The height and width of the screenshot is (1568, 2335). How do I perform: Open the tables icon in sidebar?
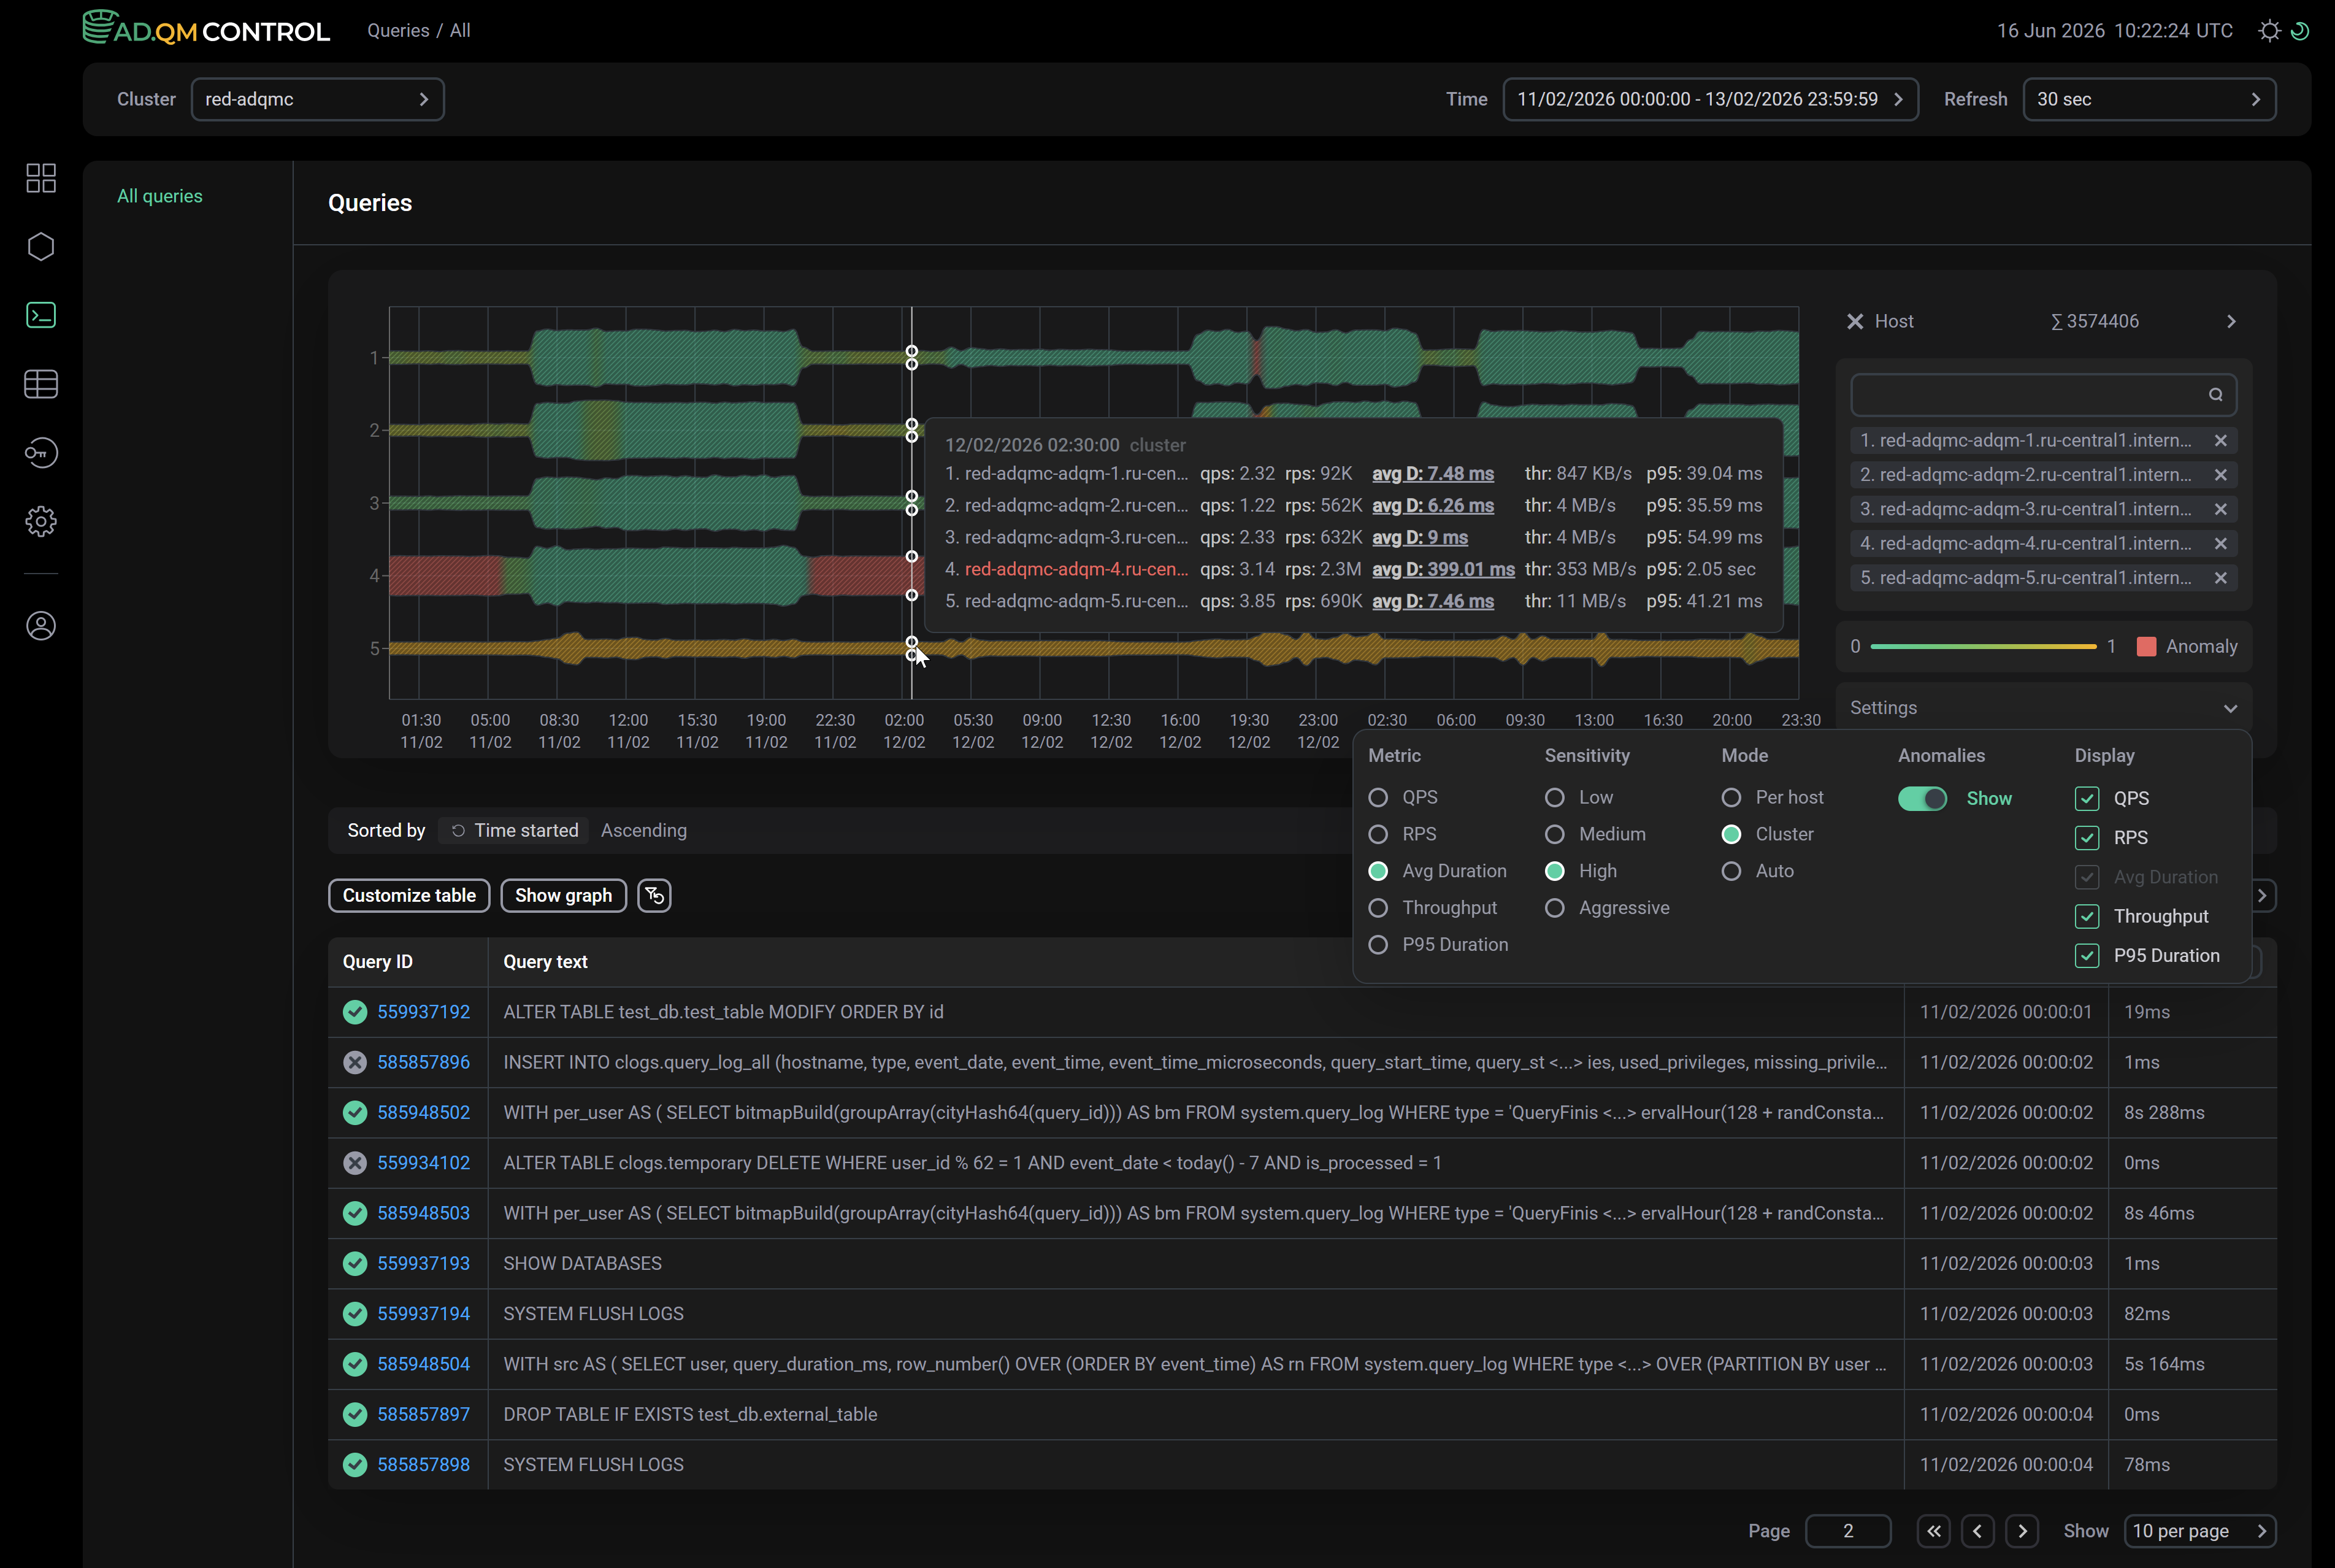pyautogui.click(x=41, y=384)
